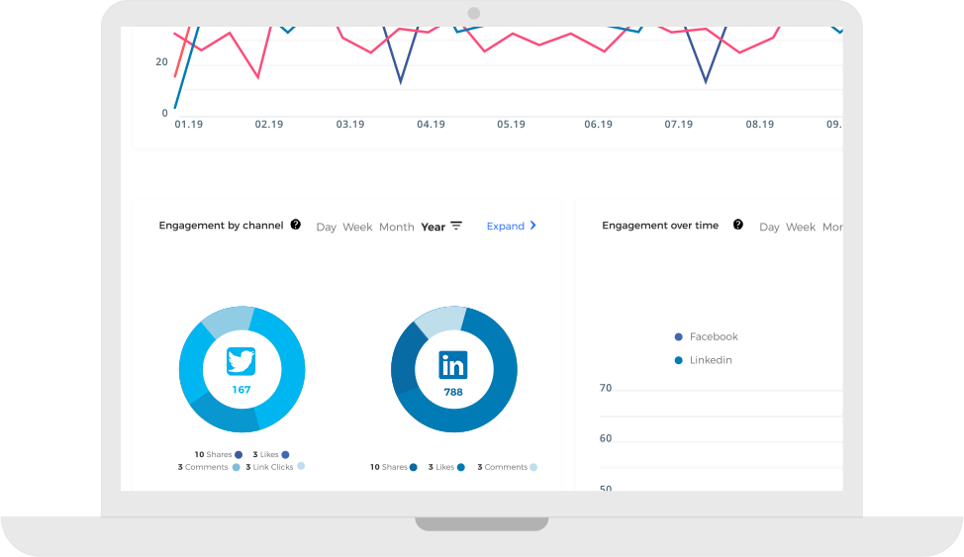Click the Twitter total value 167
964x557 pixels.
click(241, 389)
